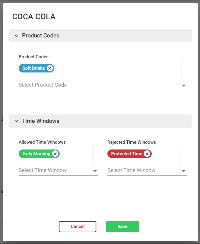
Task: Click the Cancel button
Action: [x=78, y=226]
